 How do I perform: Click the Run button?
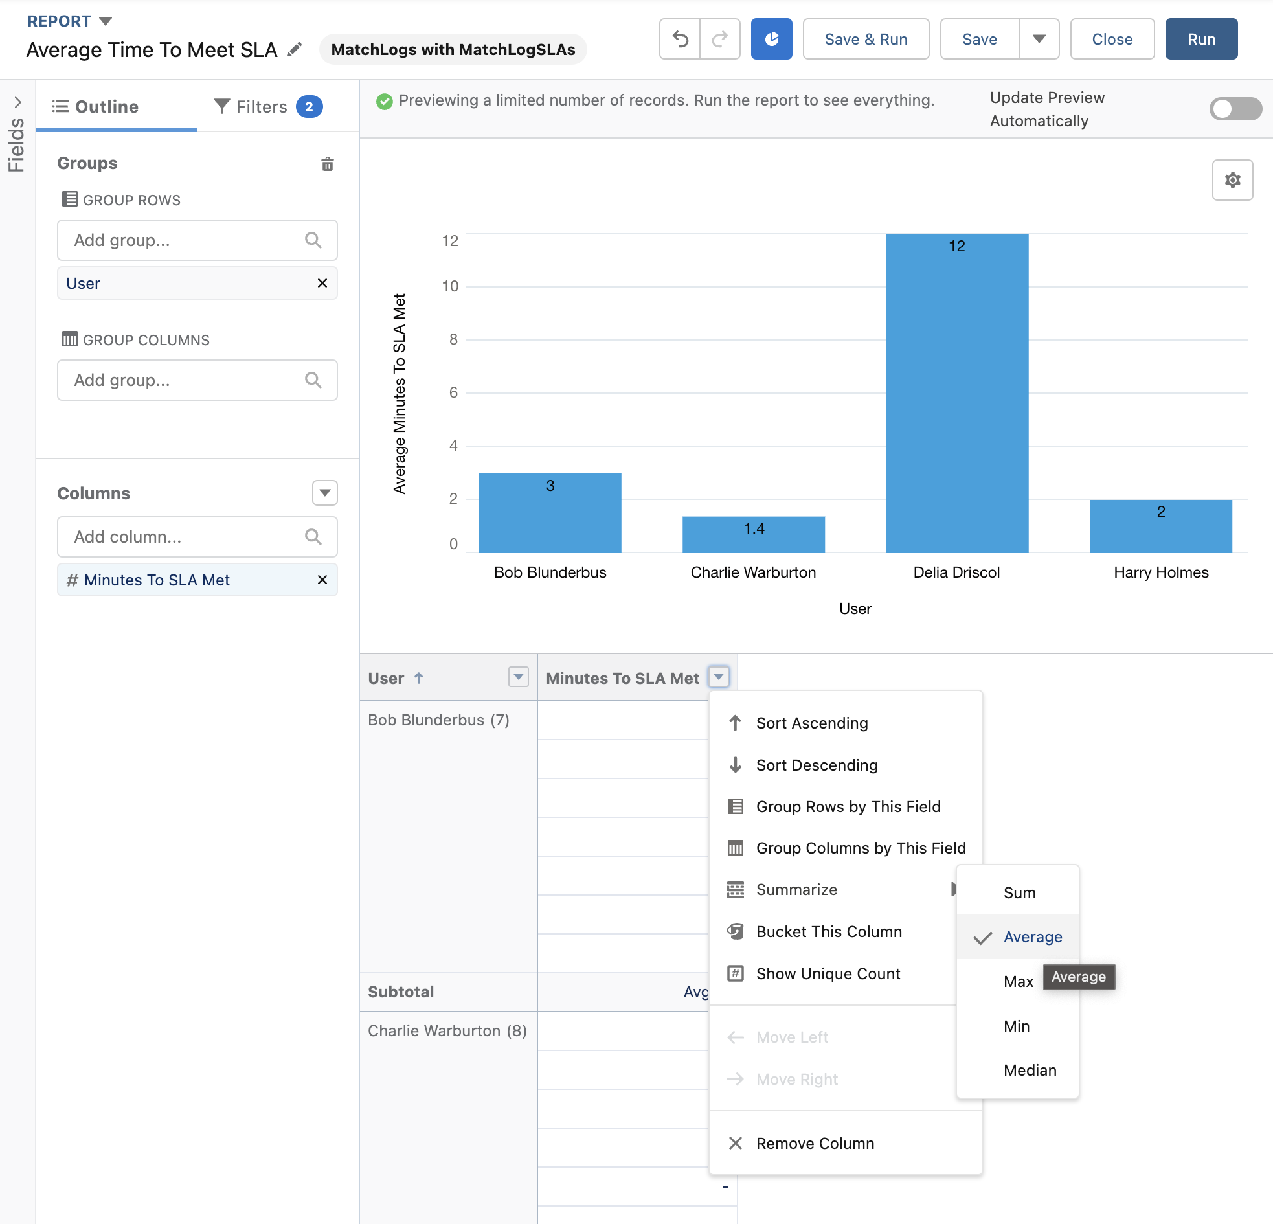[1200, 39]
